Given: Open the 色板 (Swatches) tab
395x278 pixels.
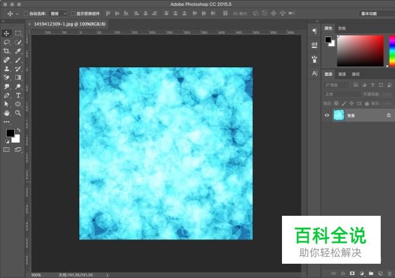Looking at the screenshot, I should (342, 28).
